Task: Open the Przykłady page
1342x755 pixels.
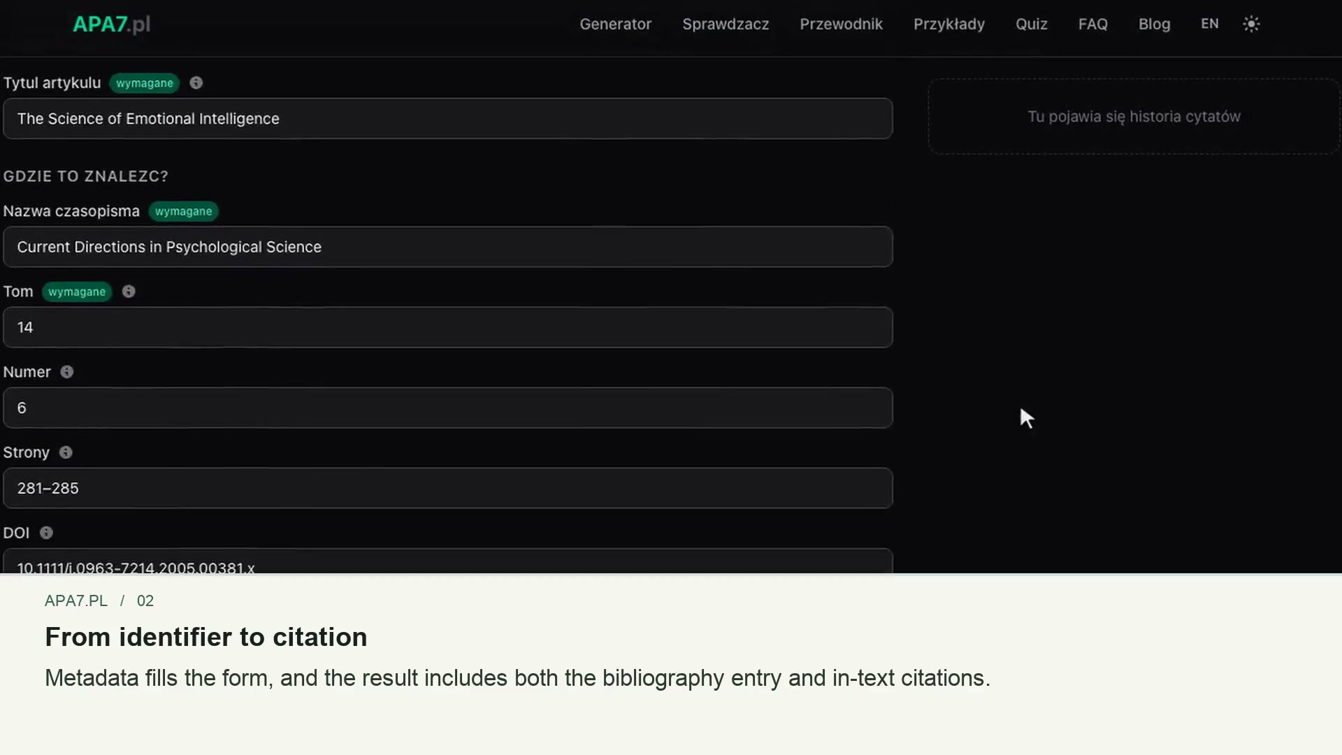Action: pos(949,24)
